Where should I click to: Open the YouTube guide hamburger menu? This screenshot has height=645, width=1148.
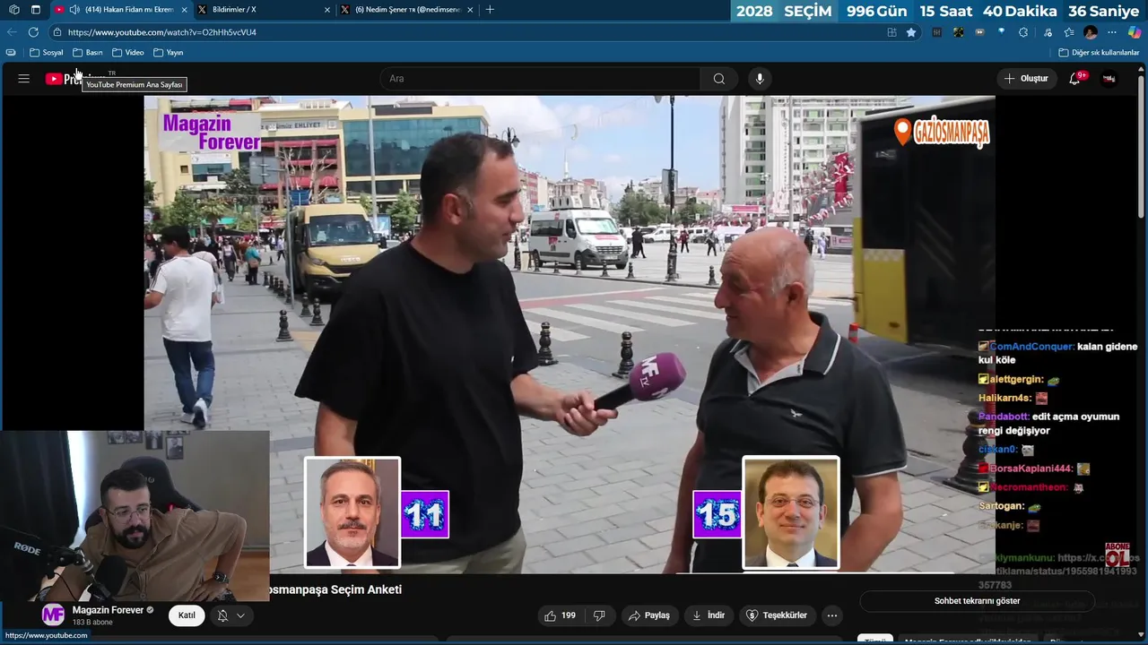click(23, 79)
